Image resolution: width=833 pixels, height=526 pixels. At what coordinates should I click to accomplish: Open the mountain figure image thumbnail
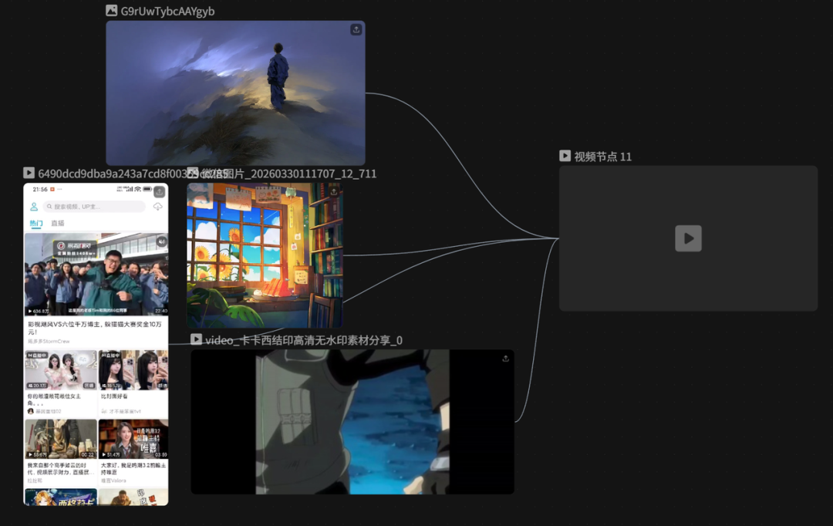(235, 93)
